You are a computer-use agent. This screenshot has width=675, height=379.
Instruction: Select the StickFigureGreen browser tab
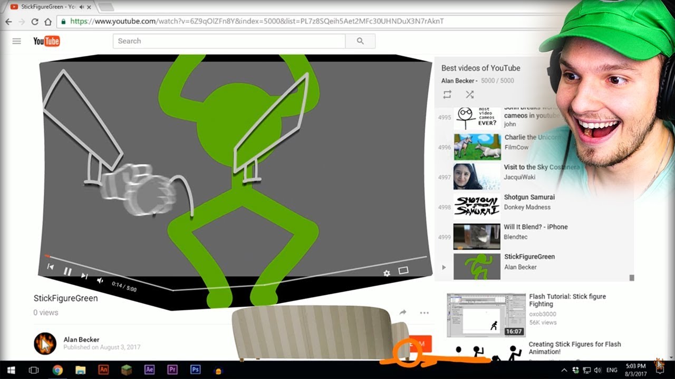(50, 7)
